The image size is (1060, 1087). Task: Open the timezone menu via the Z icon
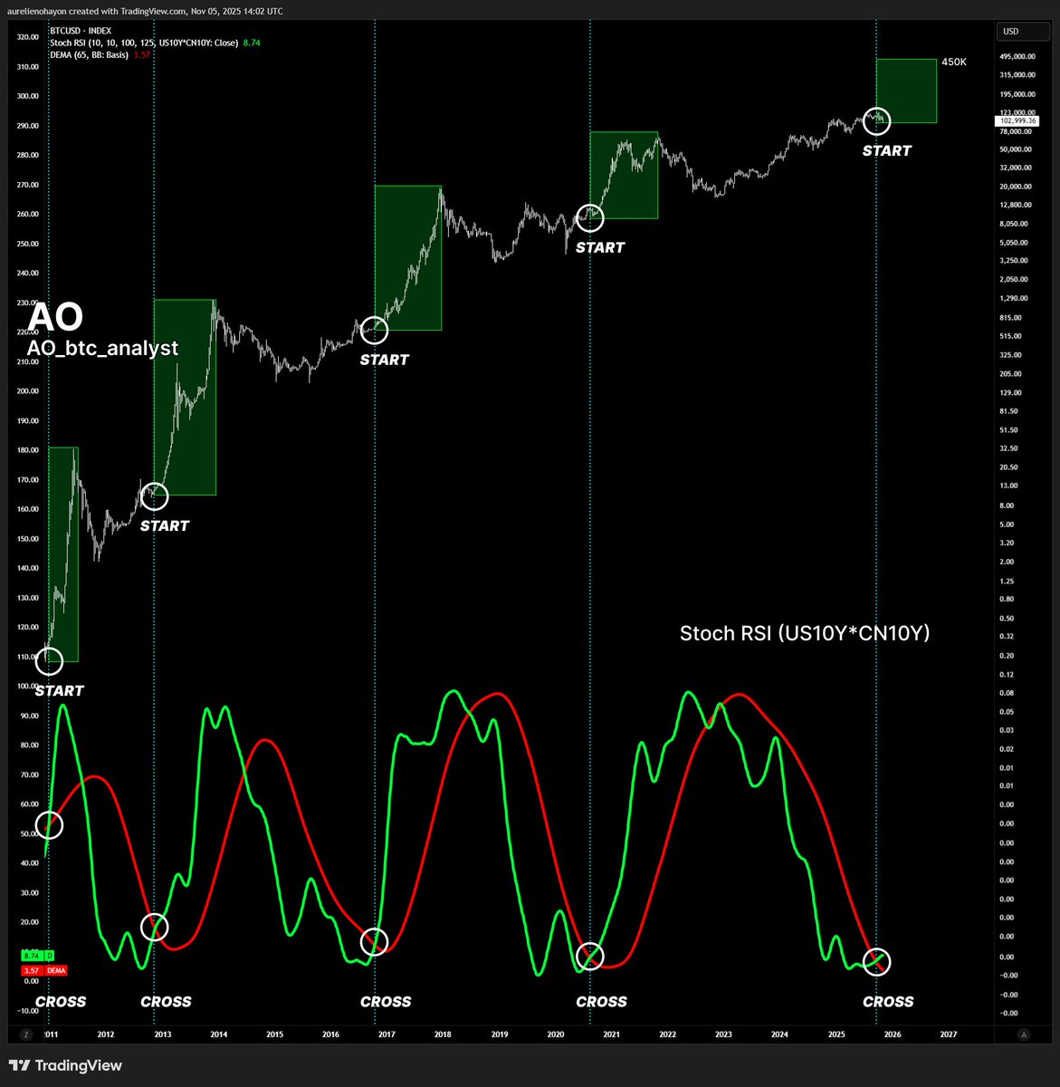coord(26,1033)
